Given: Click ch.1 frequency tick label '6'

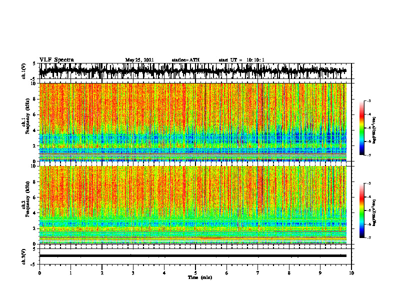Looking at the screenshot, I should click(x=35, y=115).
